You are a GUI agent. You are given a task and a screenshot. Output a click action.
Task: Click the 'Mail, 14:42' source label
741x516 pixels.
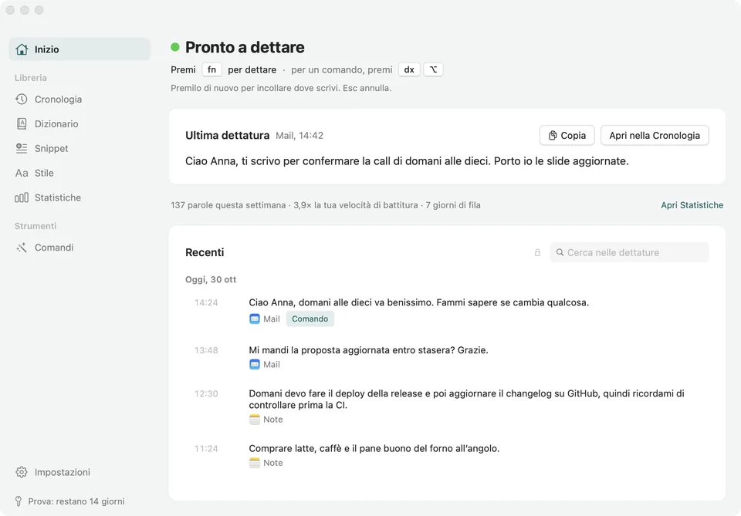pos(299,136)
